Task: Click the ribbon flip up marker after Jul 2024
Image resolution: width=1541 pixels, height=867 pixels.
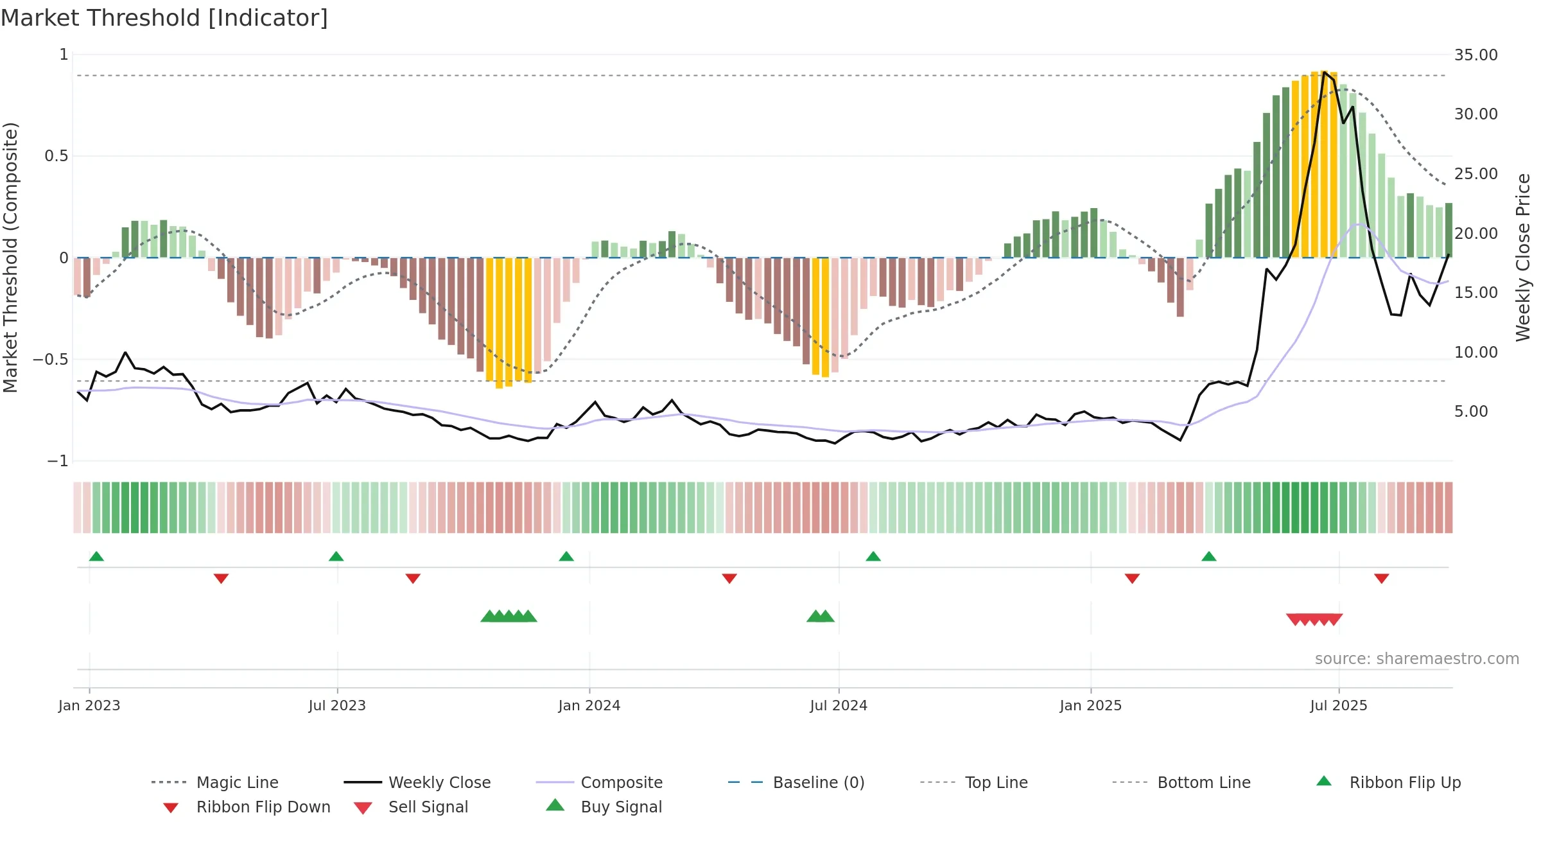Action: click(873, 556)
